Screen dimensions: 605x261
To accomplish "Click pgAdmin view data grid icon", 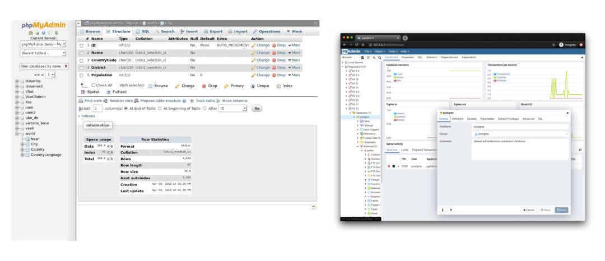I will [x=368, y=58].
